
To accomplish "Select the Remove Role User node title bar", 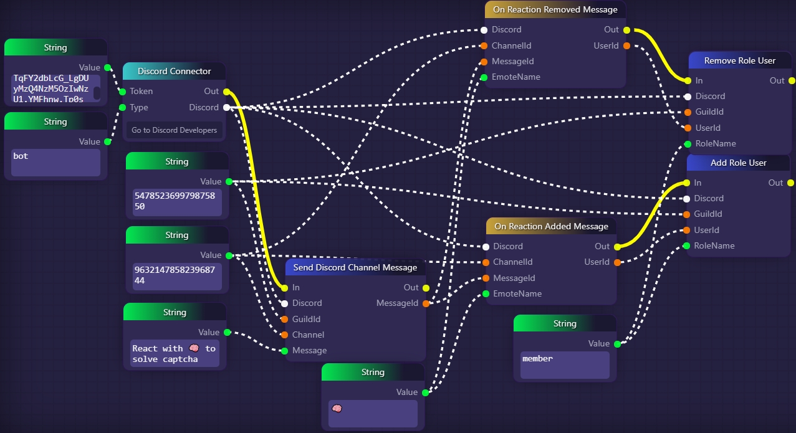I will 739,61.
